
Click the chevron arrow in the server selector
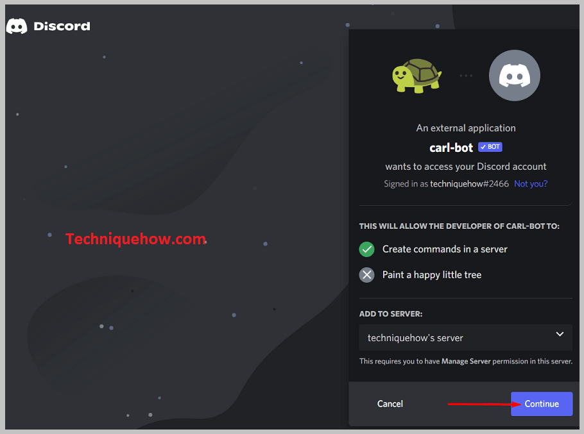click(560, 334)
